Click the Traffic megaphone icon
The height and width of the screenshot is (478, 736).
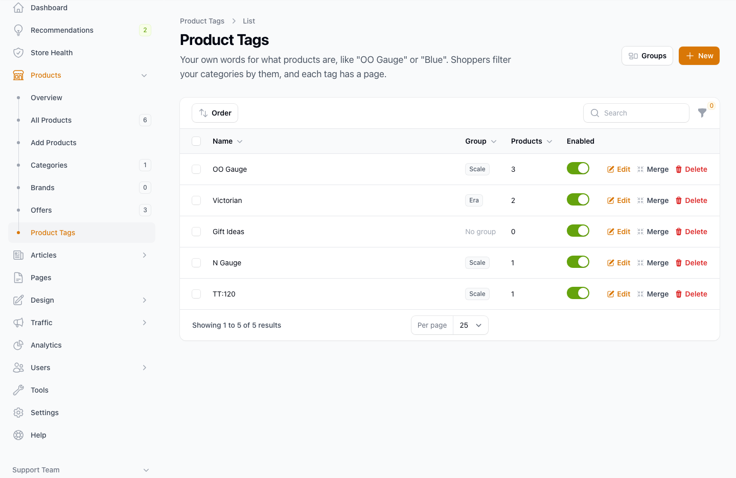coord(18,323)
